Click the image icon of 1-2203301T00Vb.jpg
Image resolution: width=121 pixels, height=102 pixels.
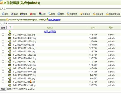[10, 45]
